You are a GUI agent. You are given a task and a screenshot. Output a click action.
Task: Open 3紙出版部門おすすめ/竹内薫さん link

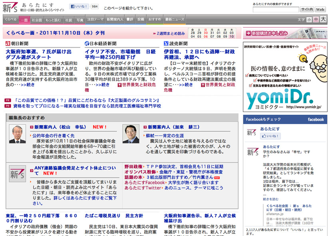pyautogui.click(x=180, y=177)
